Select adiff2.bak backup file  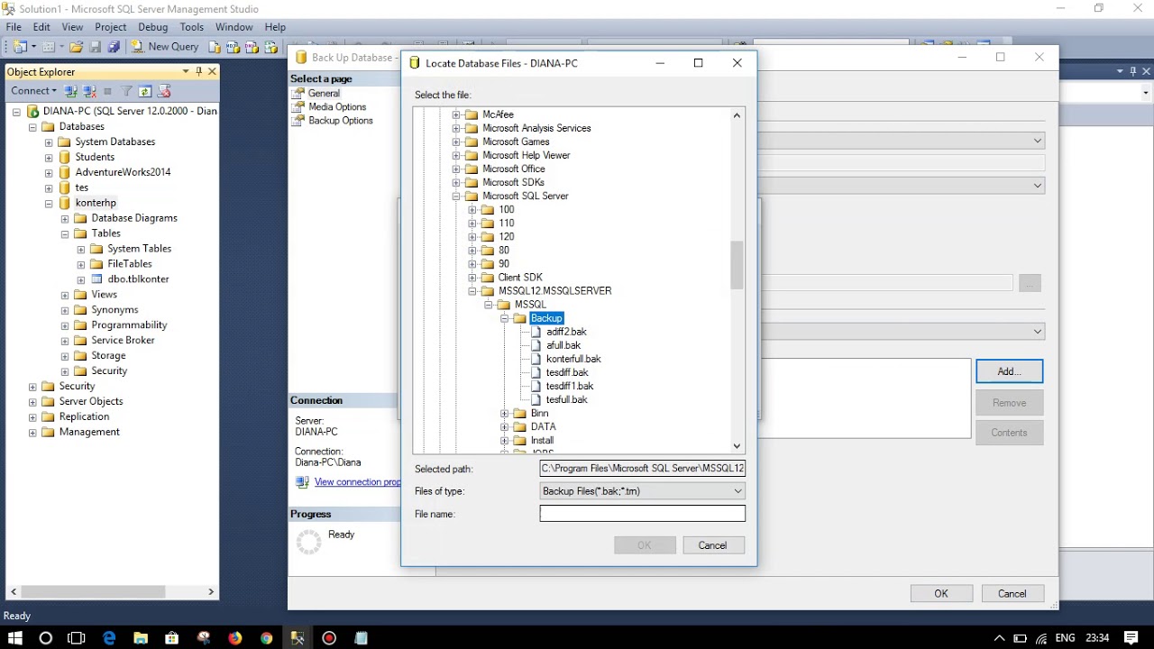[x=566, y=332]
